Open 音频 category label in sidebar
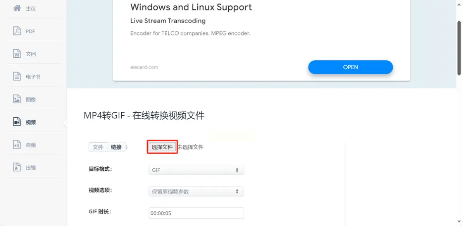 (x=31, y=145)
